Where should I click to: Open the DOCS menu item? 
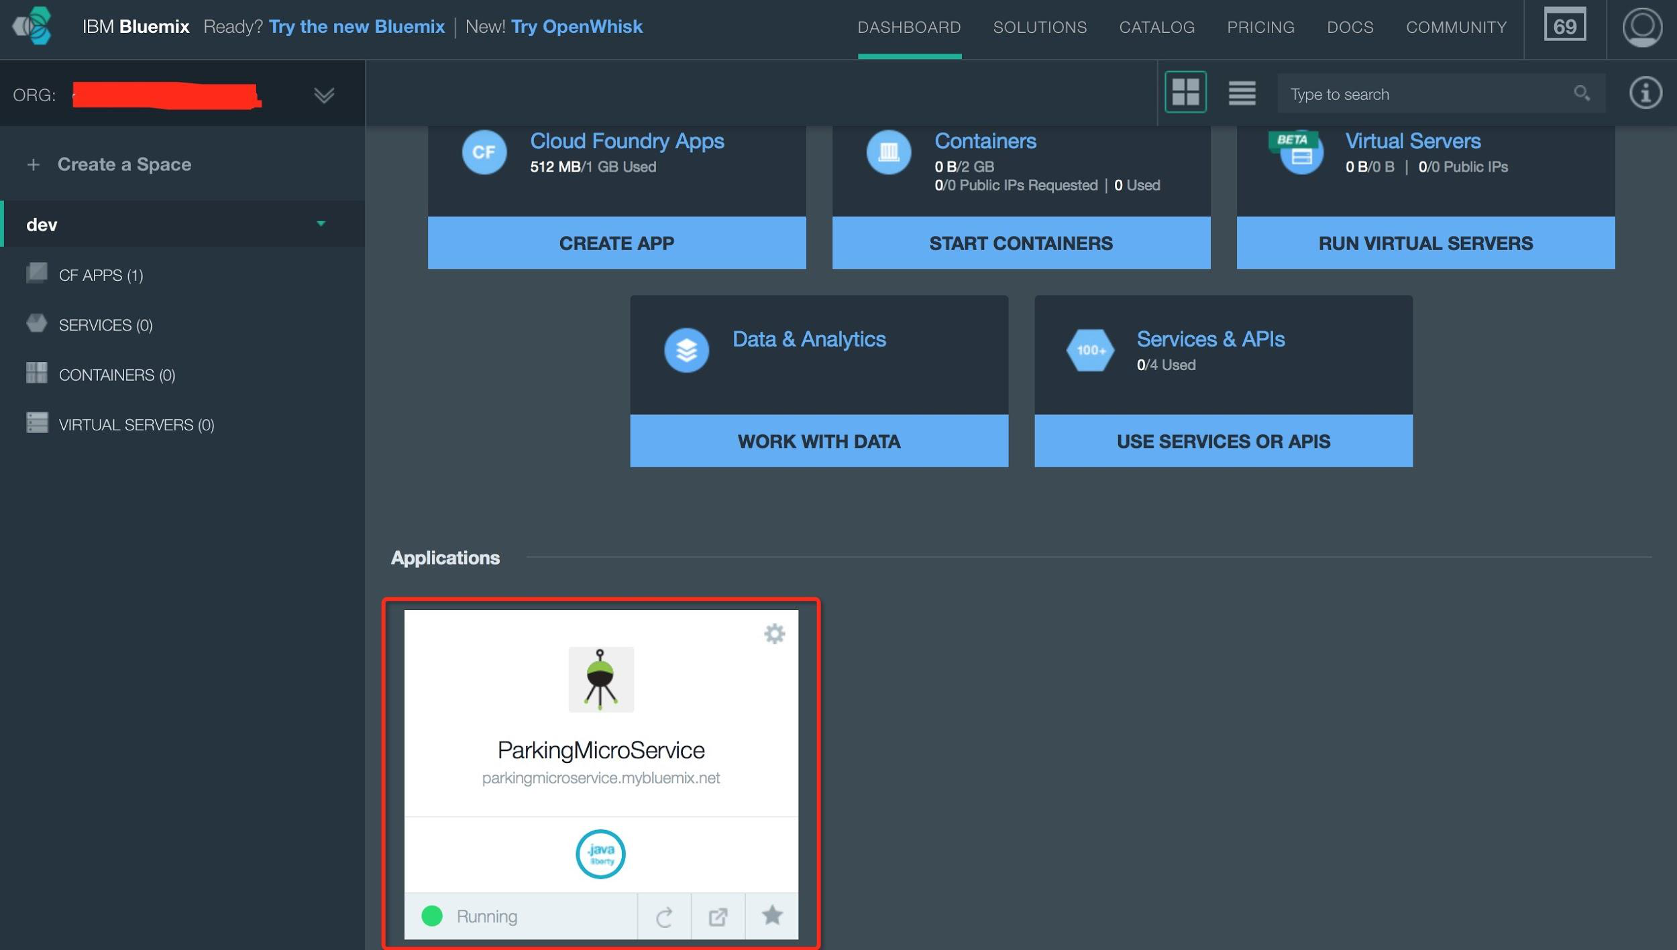pos(1350,27)
